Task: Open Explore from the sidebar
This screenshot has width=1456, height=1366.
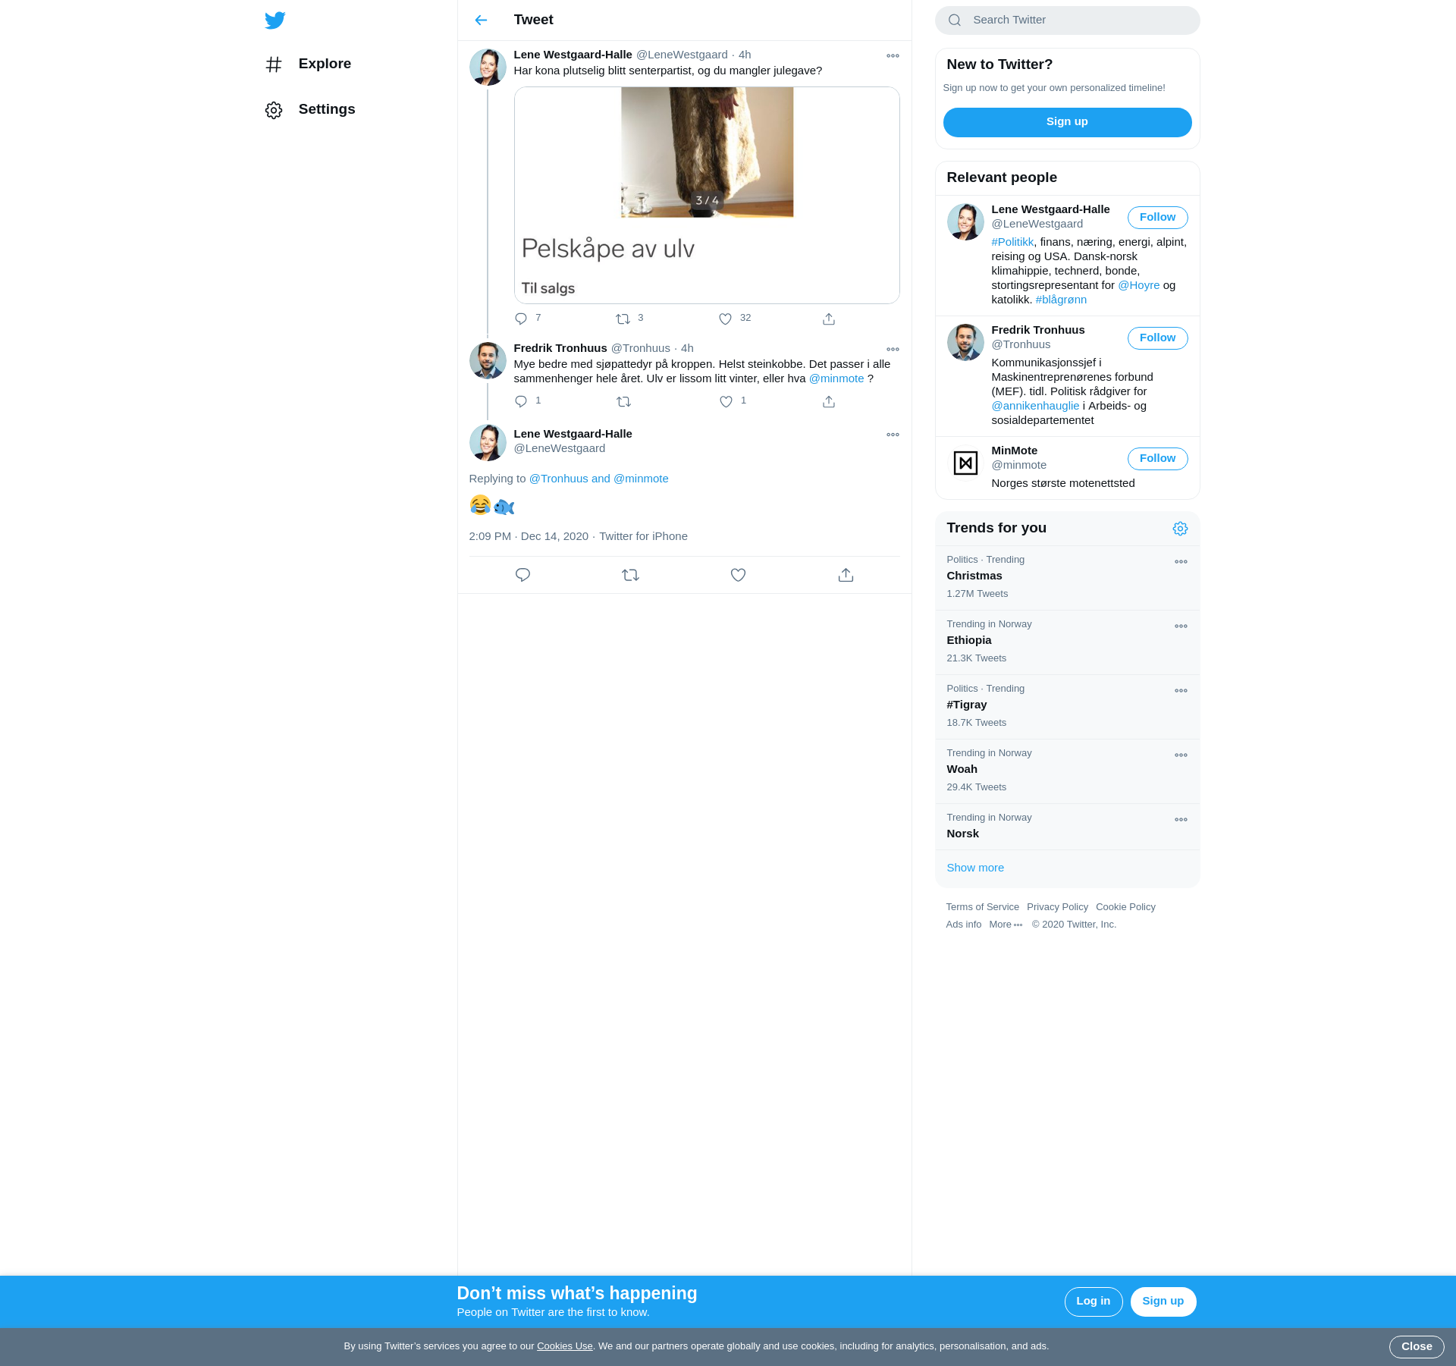Action: tap(309, 64)
